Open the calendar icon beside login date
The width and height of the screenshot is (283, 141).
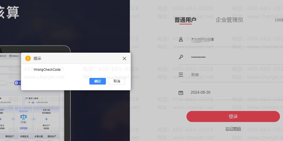[181, 93]
